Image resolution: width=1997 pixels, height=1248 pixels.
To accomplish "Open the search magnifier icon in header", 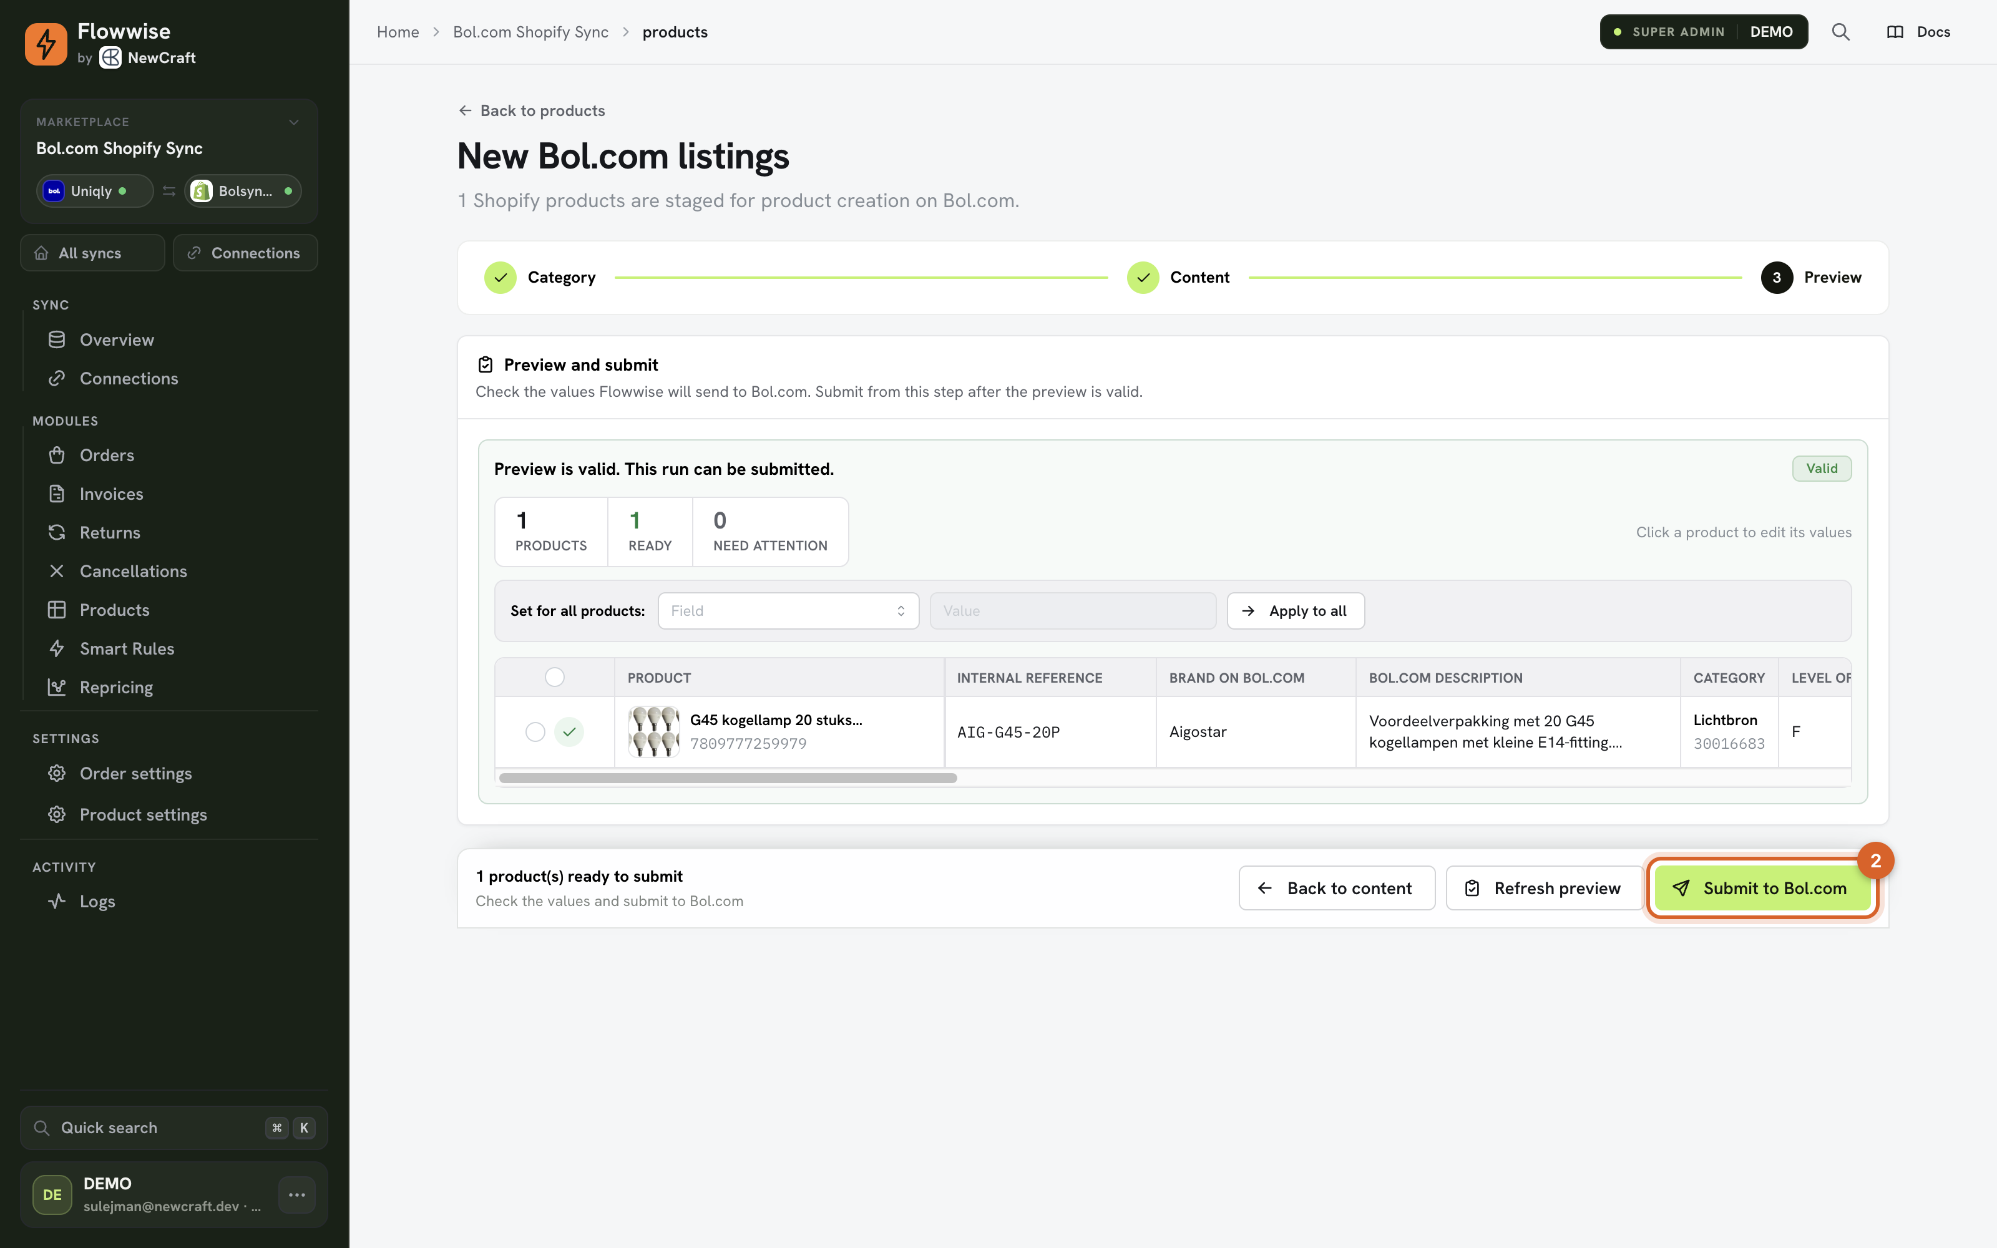I will click(1840, 32).
